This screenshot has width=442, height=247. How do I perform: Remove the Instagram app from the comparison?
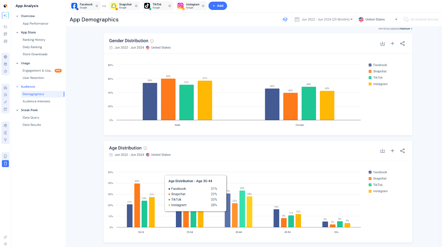click(203, 6)
